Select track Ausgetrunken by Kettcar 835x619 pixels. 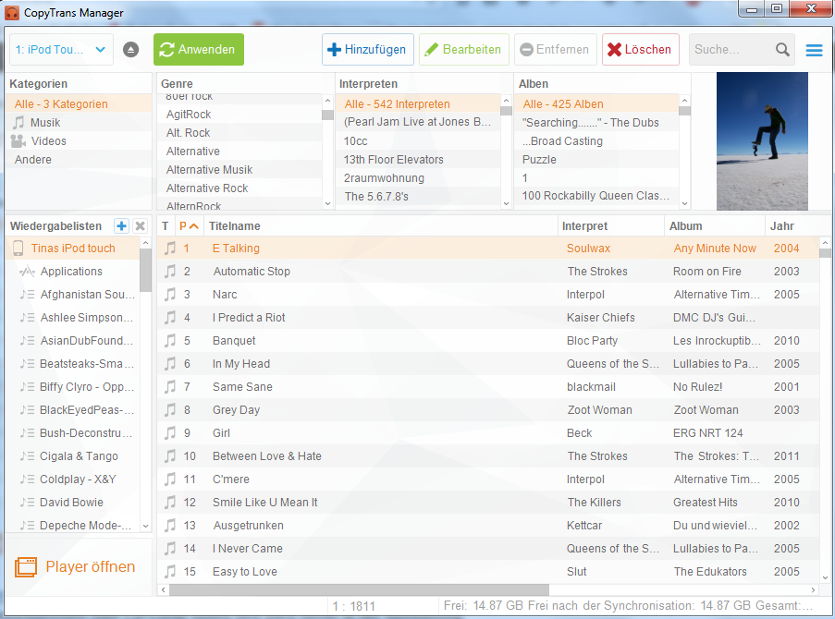point(488,526)
